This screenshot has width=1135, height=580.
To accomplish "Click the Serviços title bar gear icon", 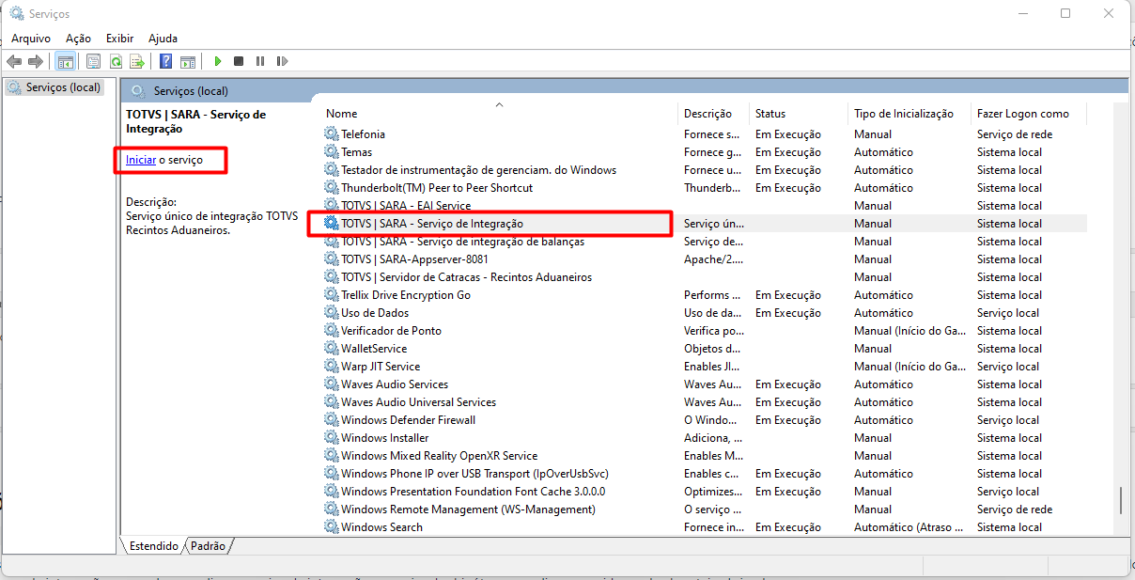I will point(16,13).
